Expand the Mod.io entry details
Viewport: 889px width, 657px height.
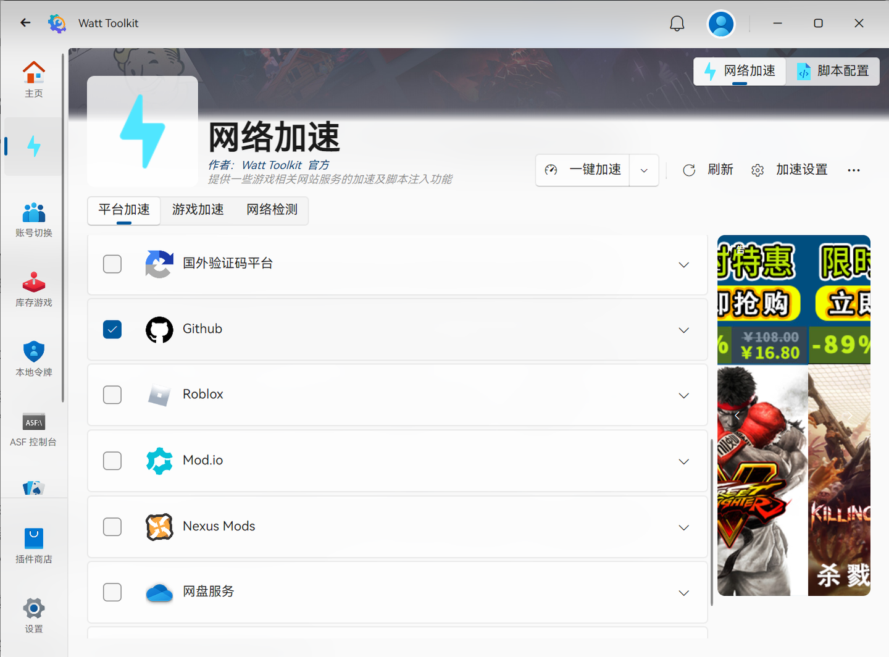683,461
